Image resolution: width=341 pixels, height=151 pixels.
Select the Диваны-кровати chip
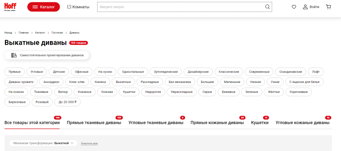coord(21,82)
